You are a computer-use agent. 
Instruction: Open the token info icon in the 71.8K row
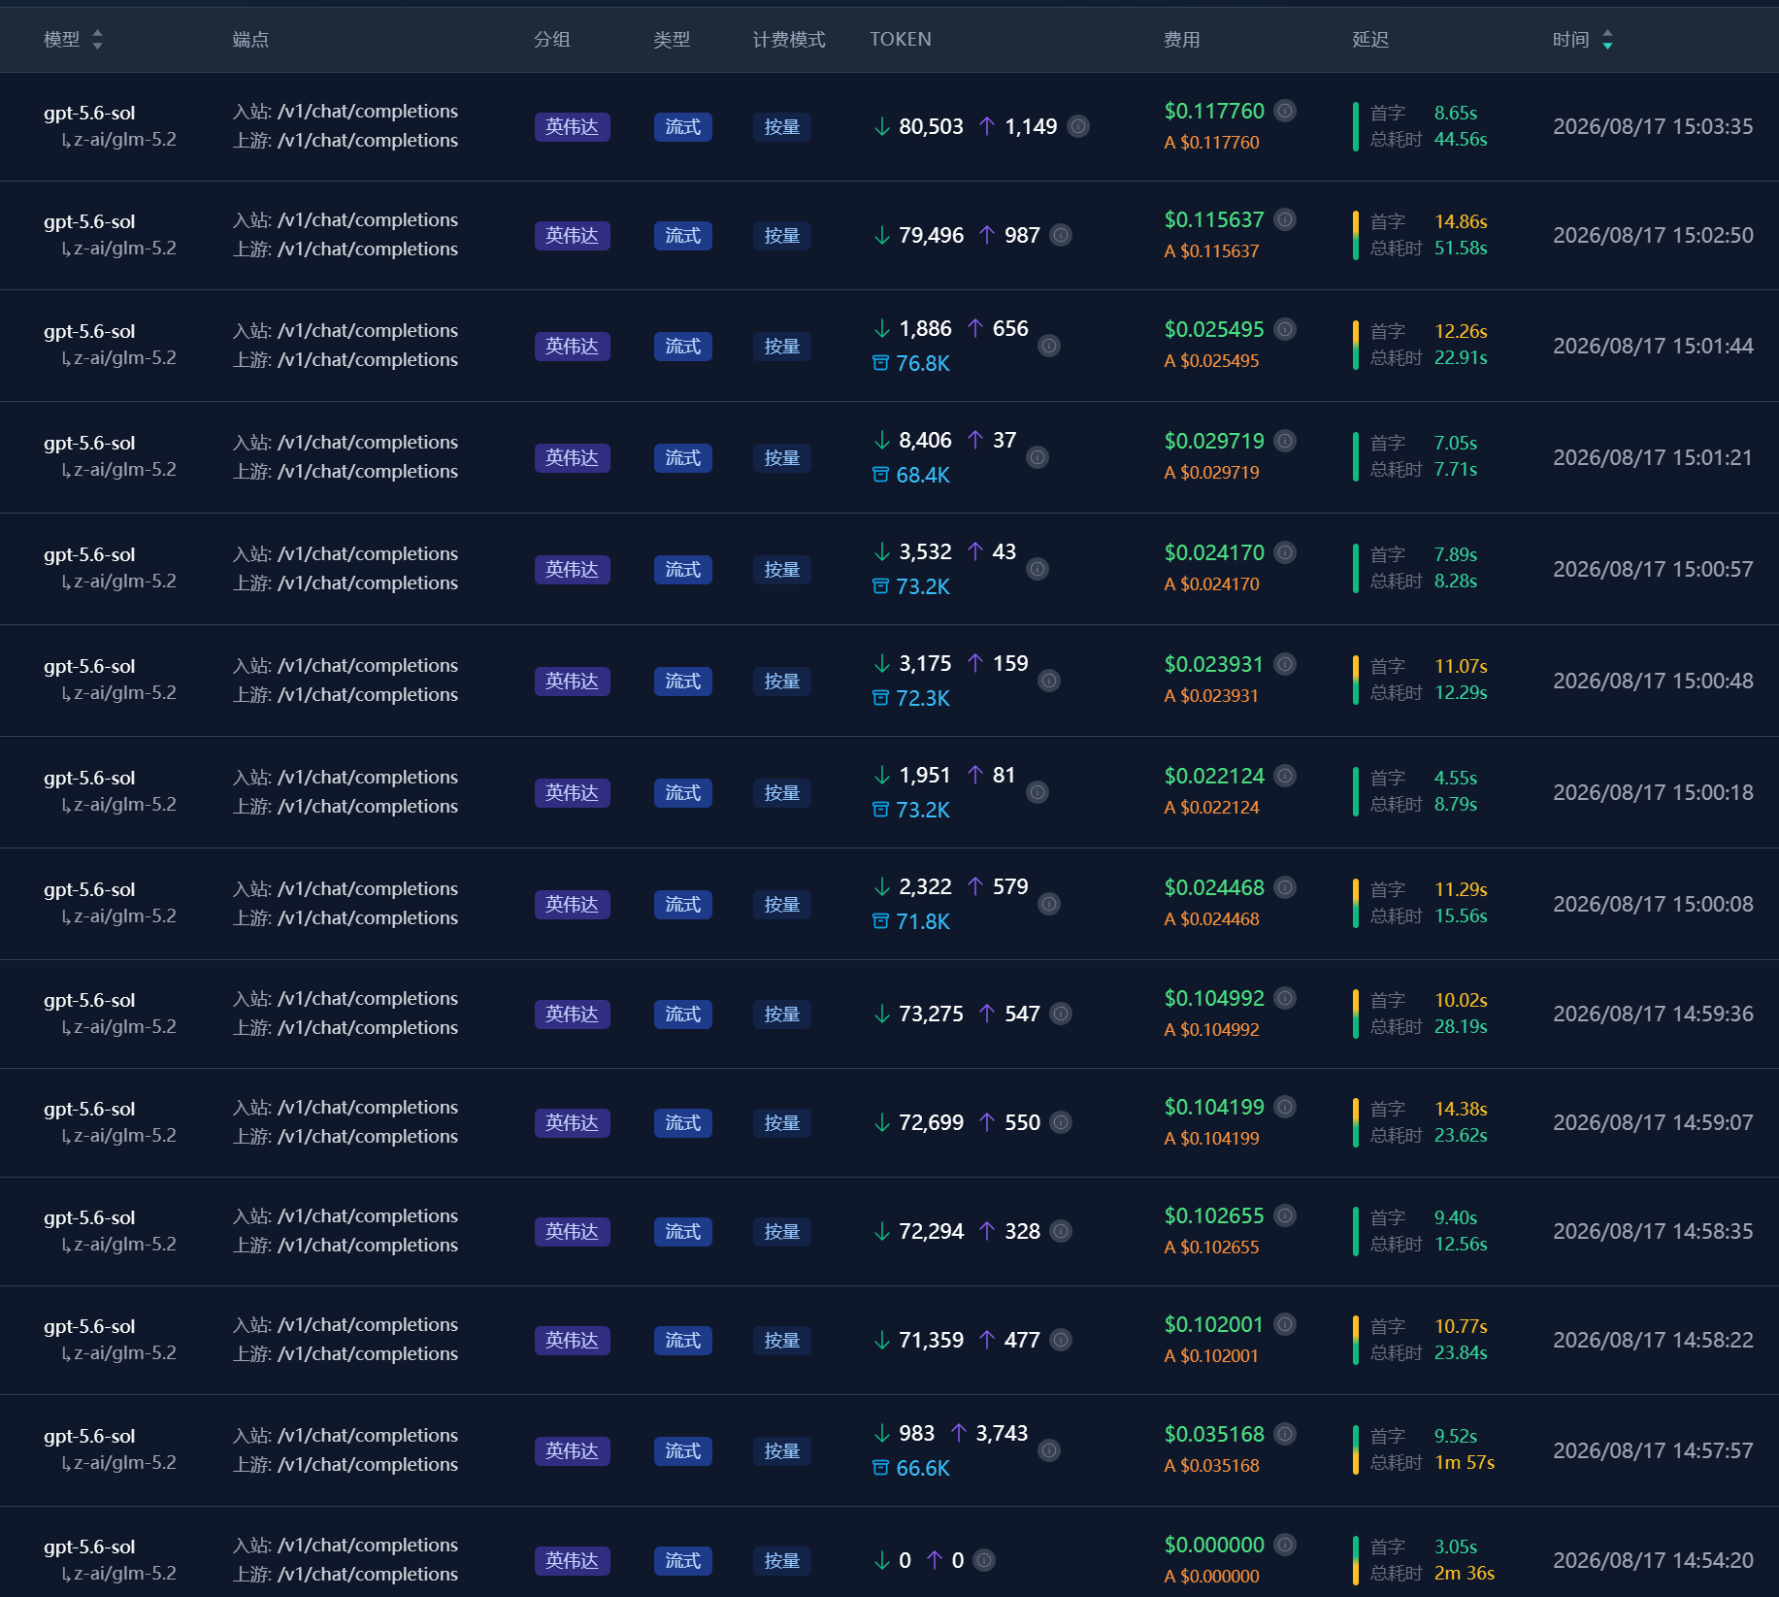pyautogui.click(x=1049, y=904)
